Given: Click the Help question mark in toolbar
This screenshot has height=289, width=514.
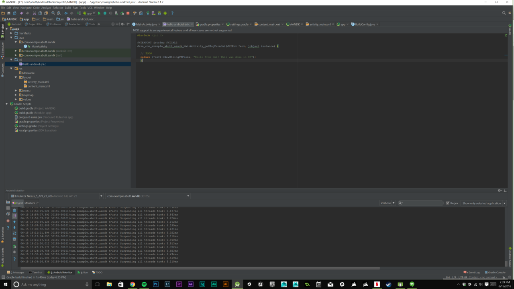Looking at the screenshot, I should tap(172, 13).
